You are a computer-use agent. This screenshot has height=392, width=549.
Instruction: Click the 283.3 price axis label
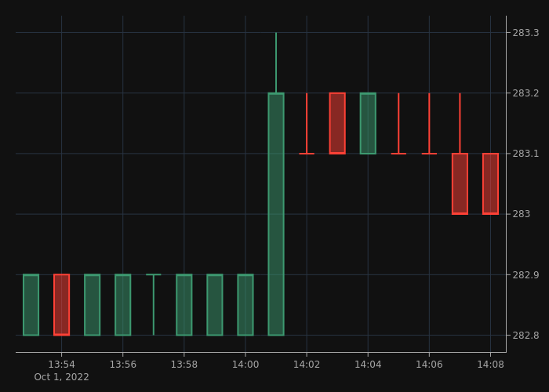(526, 33)
